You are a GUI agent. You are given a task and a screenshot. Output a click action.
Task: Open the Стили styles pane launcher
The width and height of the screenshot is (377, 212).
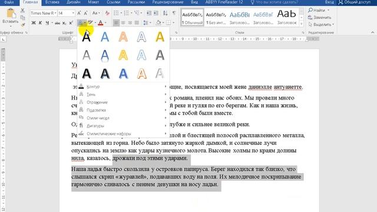point(303,32)
